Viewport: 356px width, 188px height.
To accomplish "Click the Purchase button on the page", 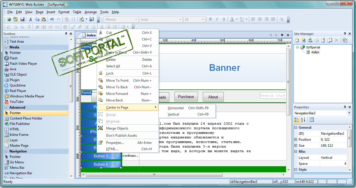I will point(186,97).
